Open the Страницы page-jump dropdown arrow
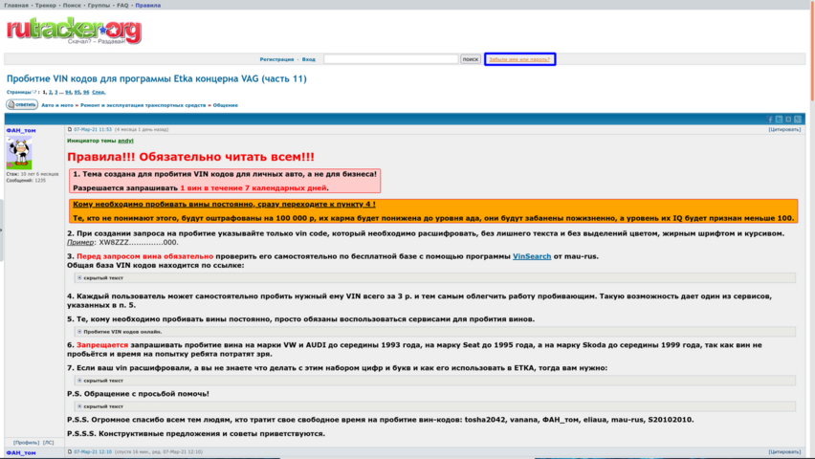This screenshot has height=459, width=815. coord(34,93)
